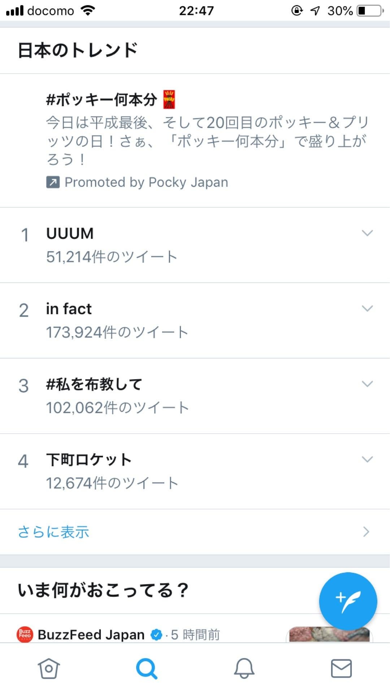
Task: Select the UUUM trend entry
Action: 195,245
